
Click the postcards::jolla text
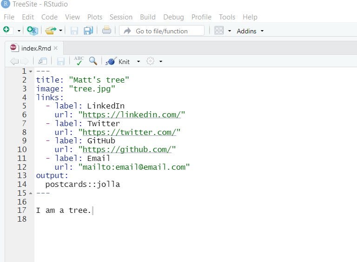(x=83, y=185)
